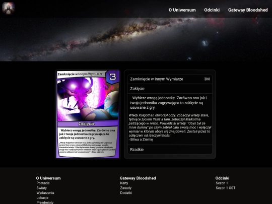Click the 3M cost value
This screenshot has height=204, width=272.
[207, 79]
